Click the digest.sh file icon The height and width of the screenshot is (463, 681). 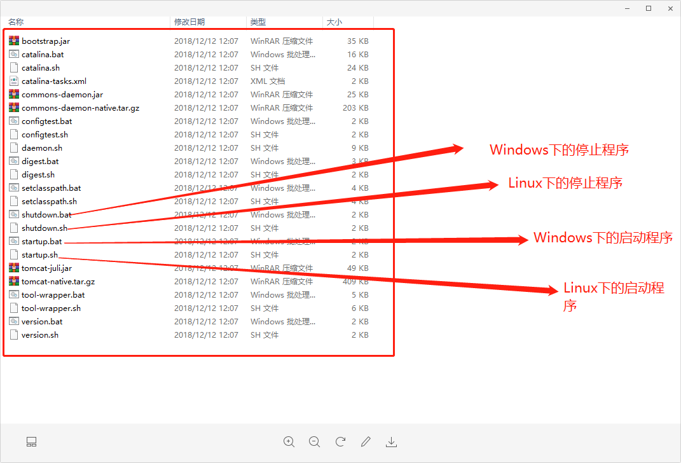point(14,175)
